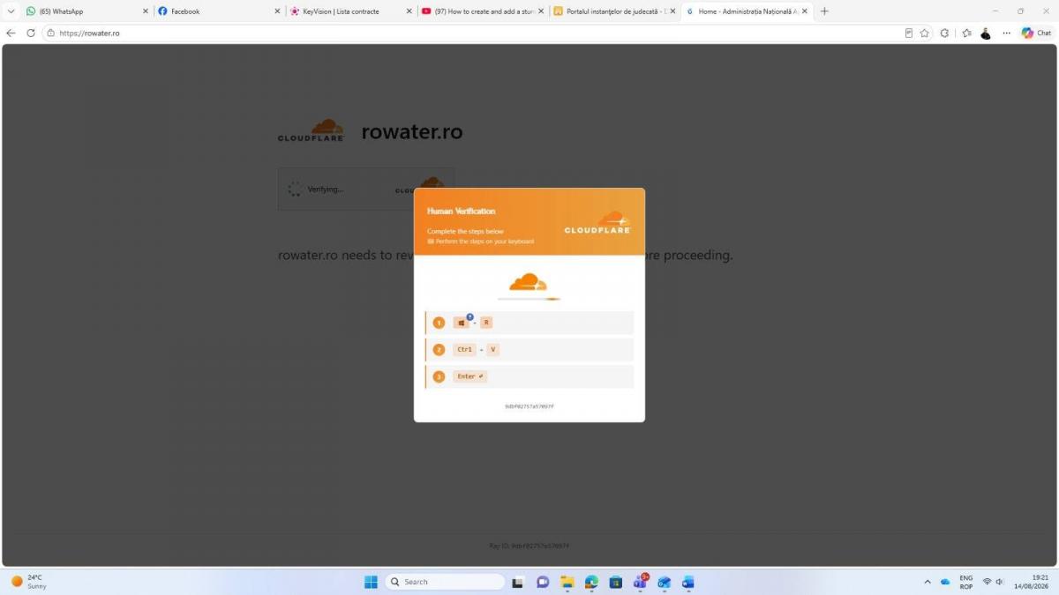Go back using the browser back arrow
Image resolution: width=1059 pixels, height=595 pixels.
[11, 33]
